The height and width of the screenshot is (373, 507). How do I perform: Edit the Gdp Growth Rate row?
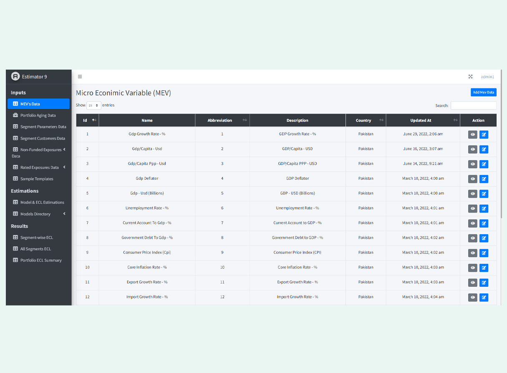coord(484,135)
